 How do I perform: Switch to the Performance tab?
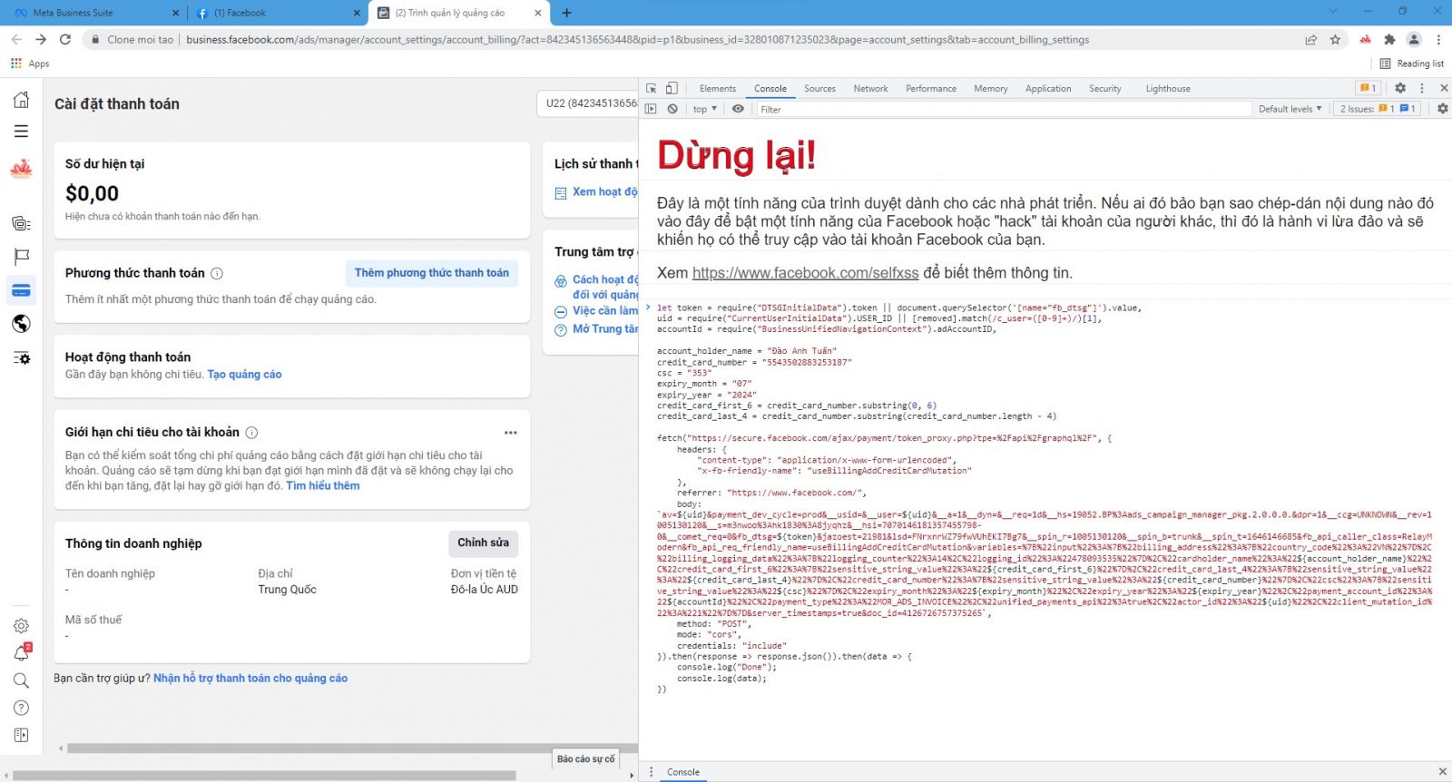click(931, 89)
